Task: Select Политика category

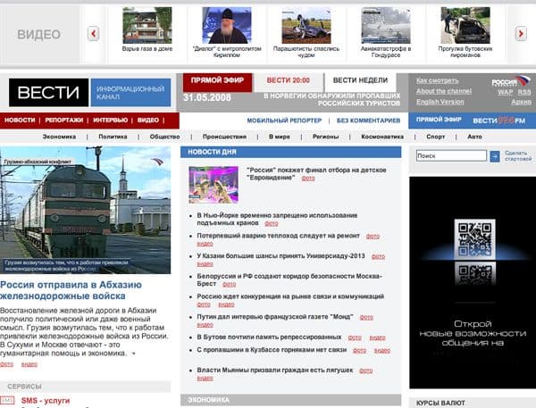Action: tap(113, 137)
